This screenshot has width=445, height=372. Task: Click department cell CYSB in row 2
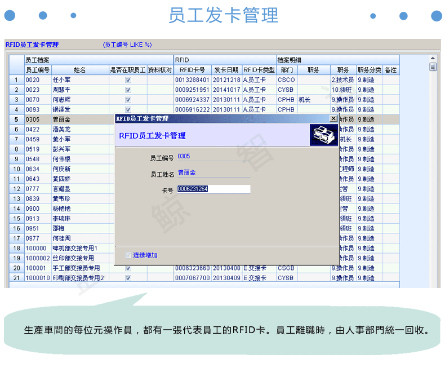click(287, 90)
